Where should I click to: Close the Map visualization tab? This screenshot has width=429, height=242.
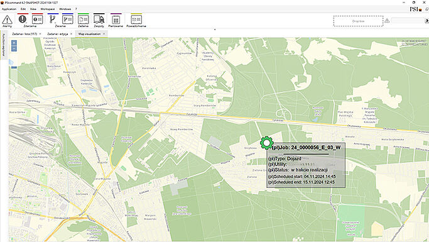click(104, 34)
